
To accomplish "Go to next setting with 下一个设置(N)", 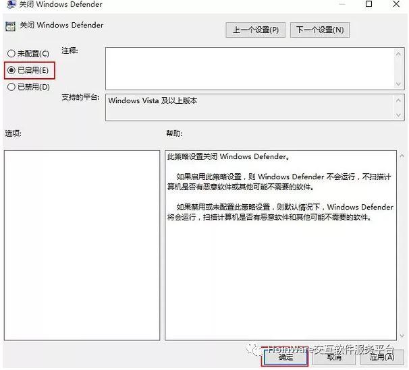I will pyautogui.click(x=320, y=30).
